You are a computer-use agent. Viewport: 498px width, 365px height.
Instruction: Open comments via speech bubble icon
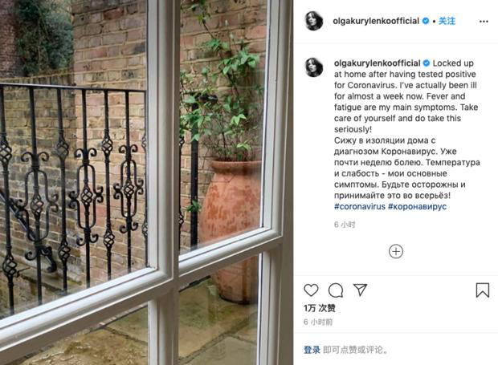pyautogui.click(x=336, y=290)
